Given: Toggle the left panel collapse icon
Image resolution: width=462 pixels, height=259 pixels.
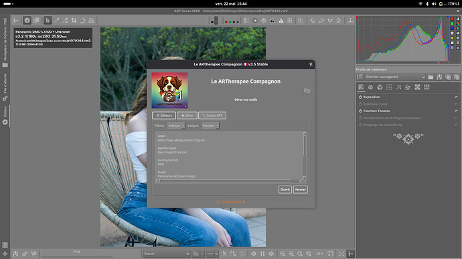Looking at the screenshot, I should click(16, 20).
